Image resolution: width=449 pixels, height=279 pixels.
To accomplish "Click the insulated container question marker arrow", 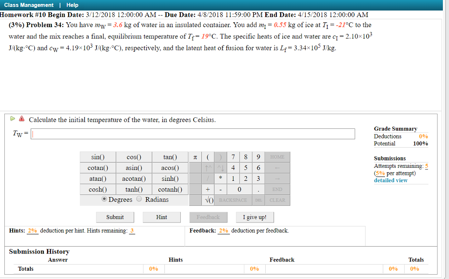I will pos(12,119).
